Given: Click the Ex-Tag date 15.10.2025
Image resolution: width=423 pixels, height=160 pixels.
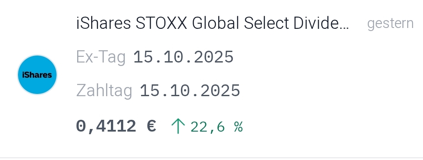Looking at the screenshot, I should [x=183, y=57].
